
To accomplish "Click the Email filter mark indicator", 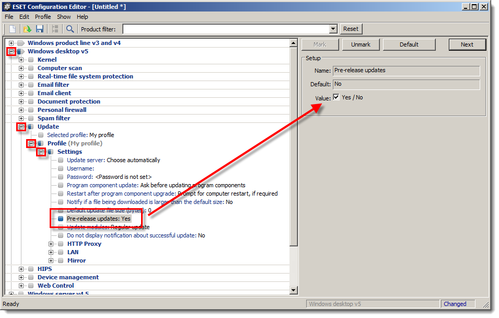I will click(31, 85).
